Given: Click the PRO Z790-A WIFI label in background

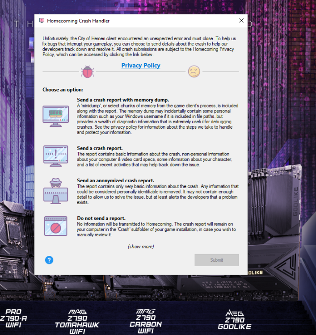Looking at the screenshot, I should [x=14, y=318].
